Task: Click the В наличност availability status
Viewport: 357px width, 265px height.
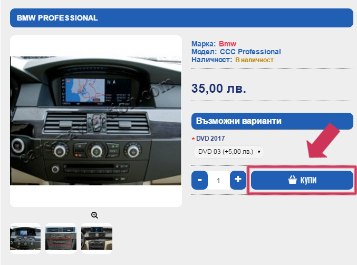Action: (254, 60)
